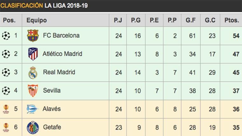Click the P.J column header
Image resolution: width=242 pixels, height=136 pixels.
(118, 20)
